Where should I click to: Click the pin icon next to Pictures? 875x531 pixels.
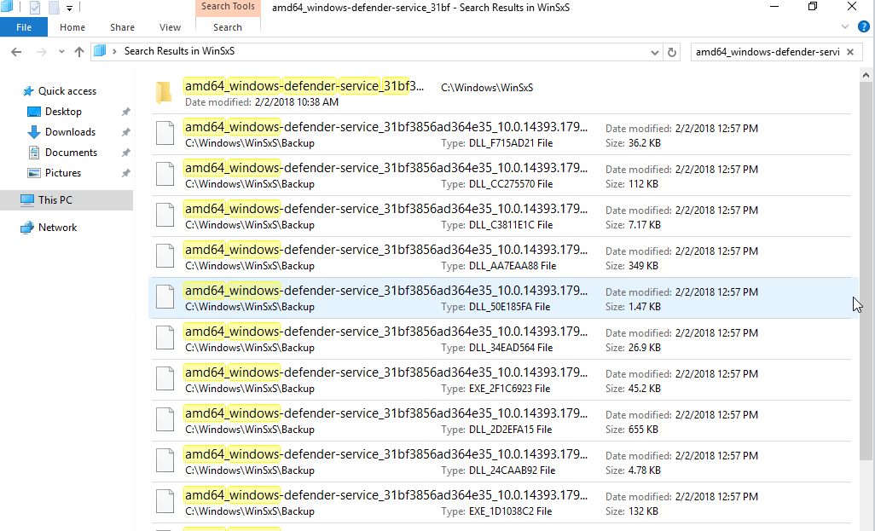click(x=126, y=173)
